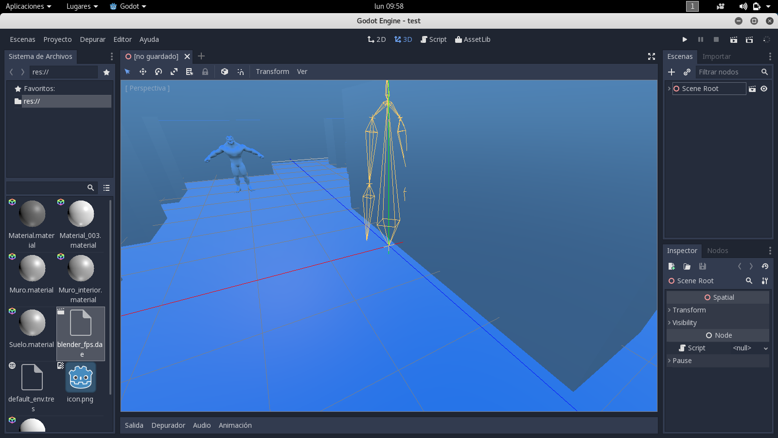The height and width of the screenshot is (438, 778).
Task: Stop the running scene
Action: (716, 39)
